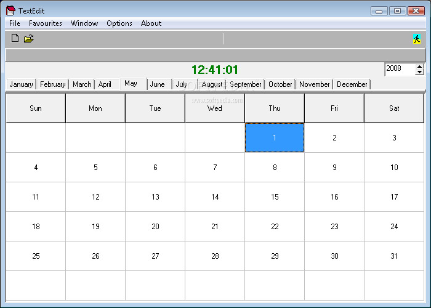This screenshot has height=308, width=431.
Task: Click the running man exit icon
Action: click(x=417, y=39)
